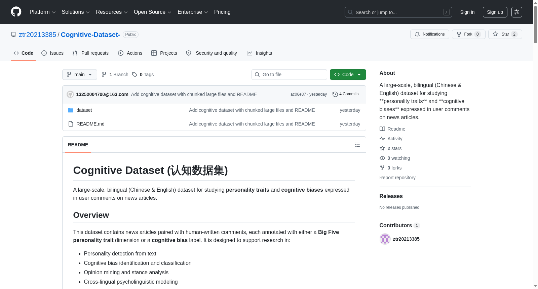538x289 pixels.
Task: Click the Notifications bell button
Action: coord(429,34)
